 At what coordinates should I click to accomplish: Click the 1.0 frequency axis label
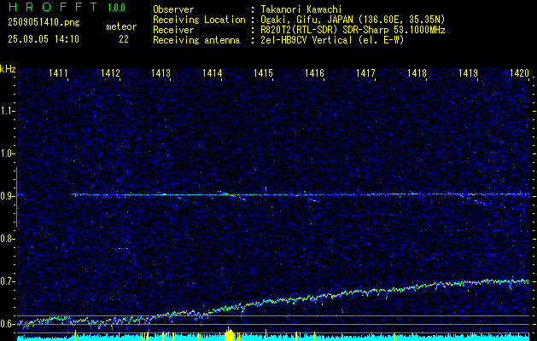point(7,153)
